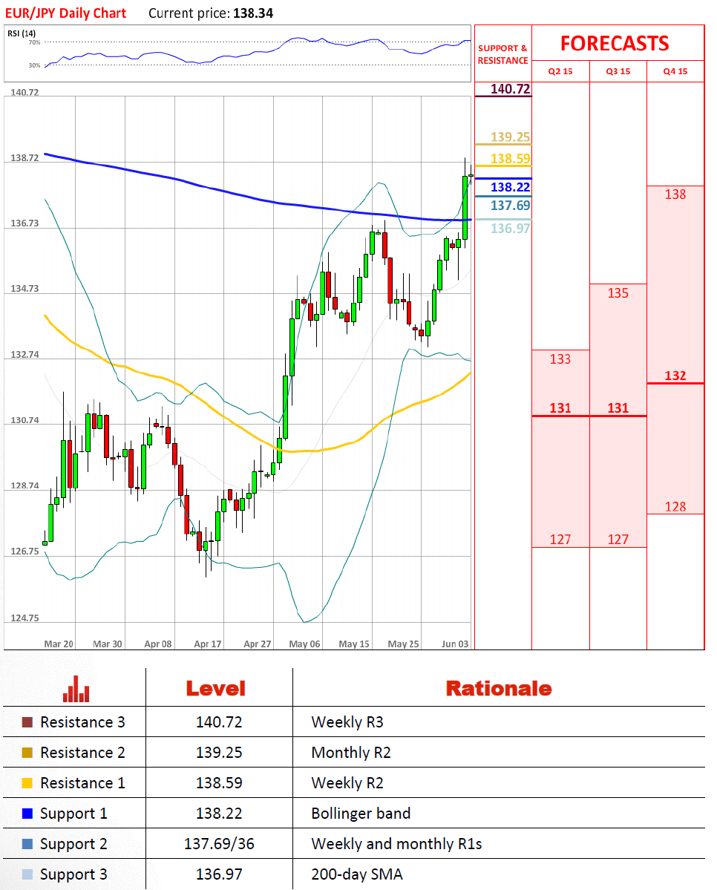Click the Q3 15 upper forecast value 135
Screen dimensions: 717x890
coord(618,293)
